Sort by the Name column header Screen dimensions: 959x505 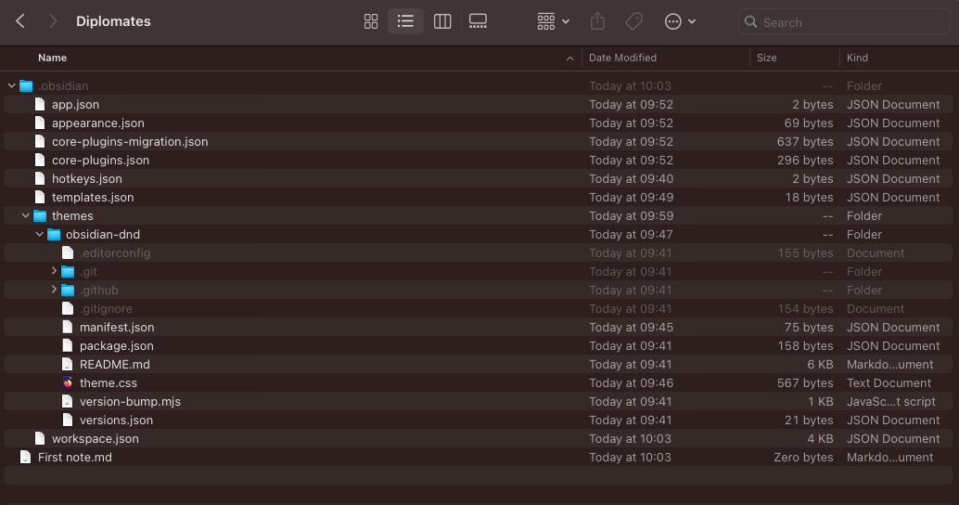tap(53, 58)
